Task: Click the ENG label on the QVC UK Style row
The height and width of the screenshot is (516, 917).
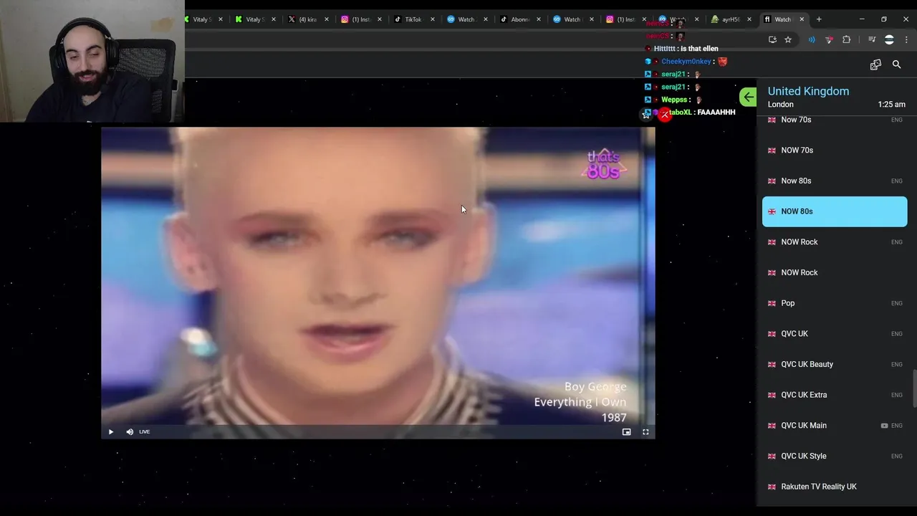Action: tap(896, 457)
